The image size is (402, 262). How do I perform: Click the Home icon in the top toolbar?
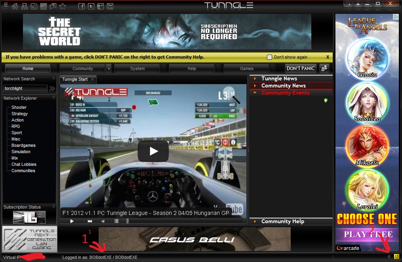click(15, 6)
